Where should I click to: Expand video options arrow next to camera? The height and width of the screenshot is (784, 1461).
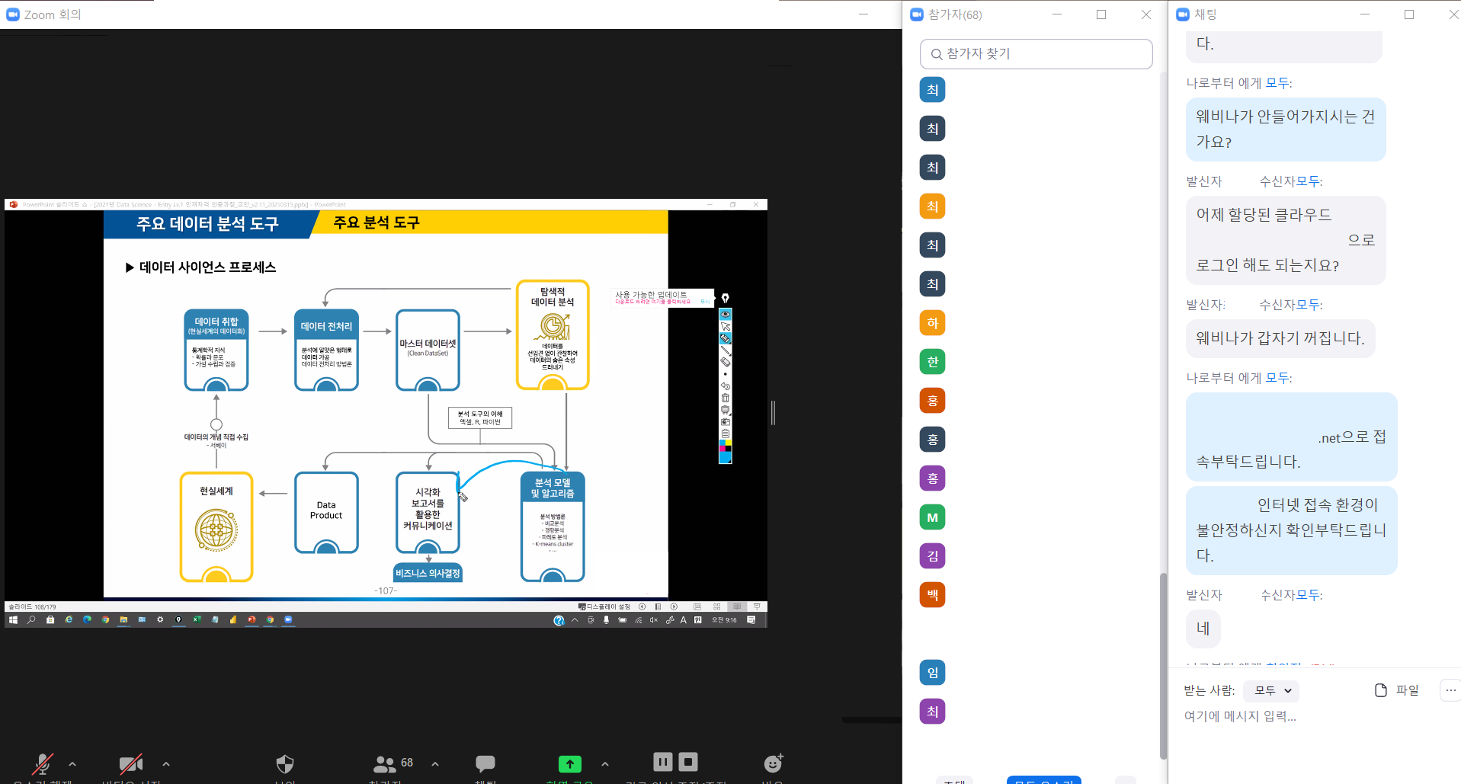click(166, 763)
